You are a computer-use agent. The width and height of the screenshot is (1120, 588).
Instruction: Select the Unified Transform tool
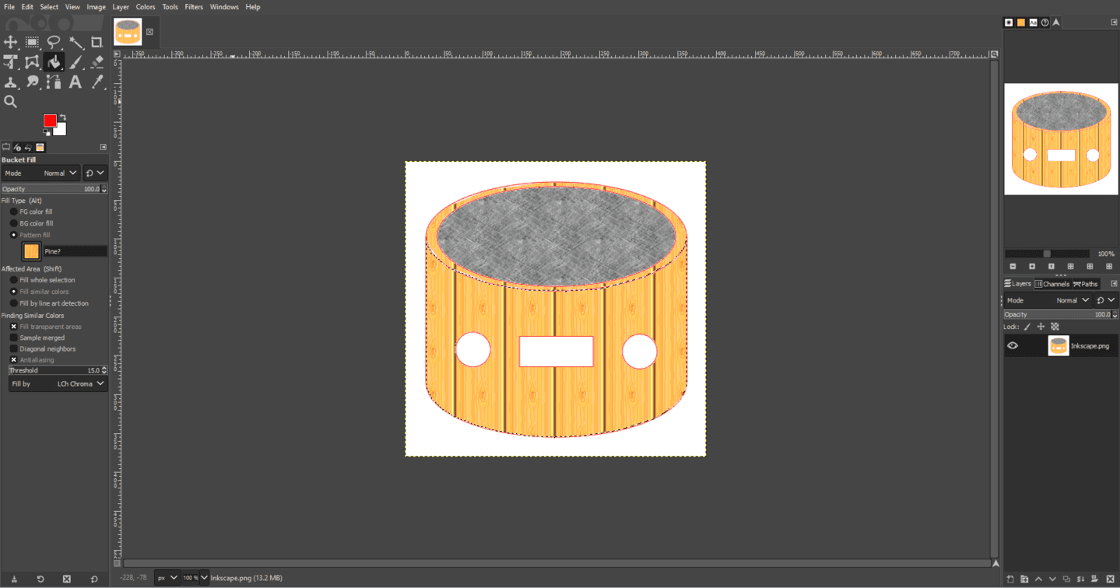click(x=11, y=62)
